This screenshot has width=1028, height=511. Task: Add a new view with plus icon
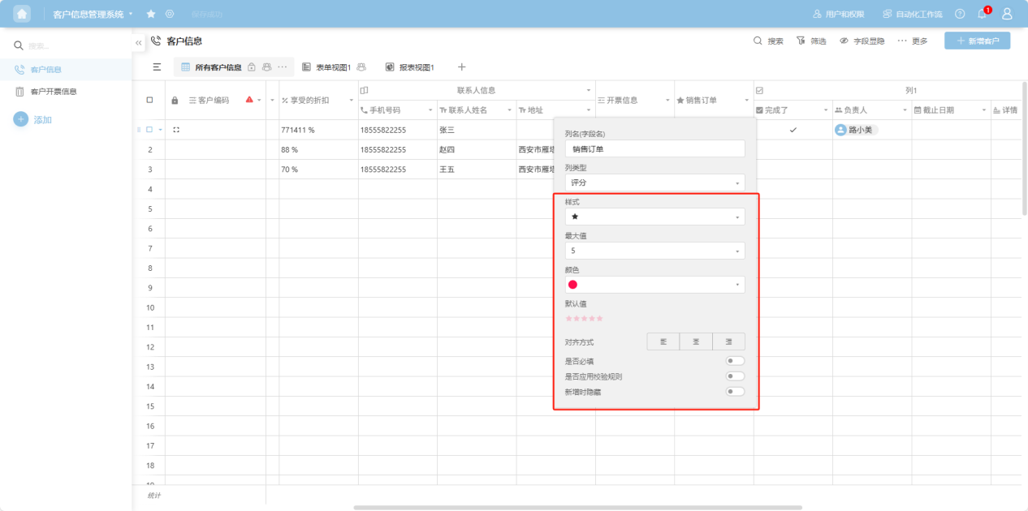[461, 67]
